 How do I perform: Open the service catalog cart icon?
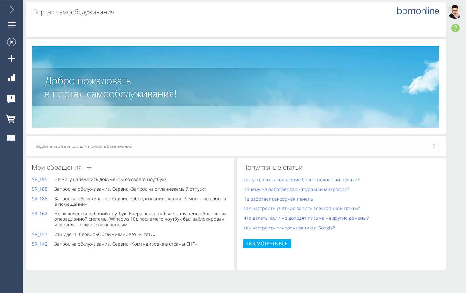coord(11,119)
